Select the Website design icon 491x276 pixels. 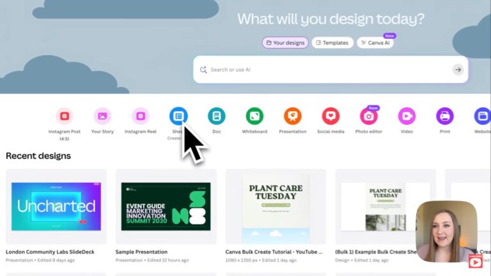[483, 116]
